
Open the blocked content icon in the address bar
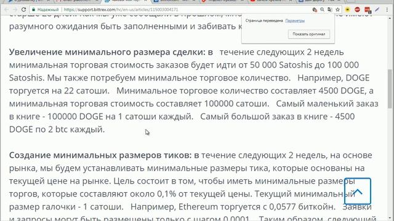315,10
